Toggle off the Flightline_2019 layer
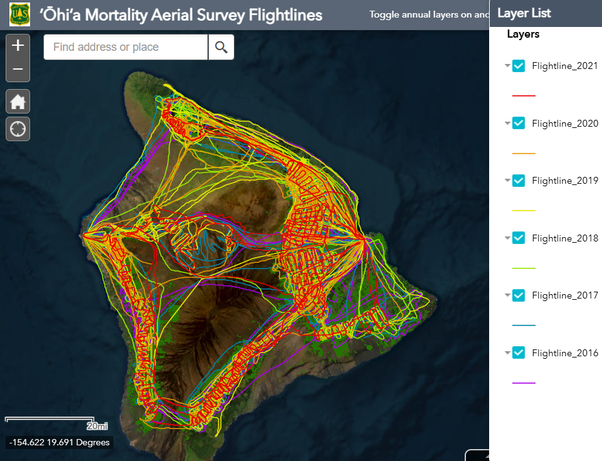The image size is (602, 461). [519, 181]
